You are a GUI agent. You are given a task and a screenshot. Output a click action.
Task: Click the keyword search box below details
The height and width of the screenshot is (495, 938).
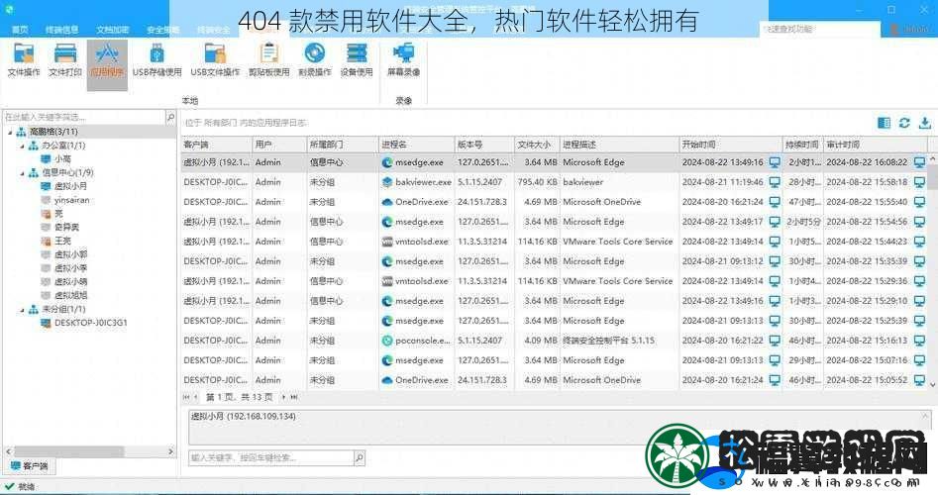click(271, 458)
